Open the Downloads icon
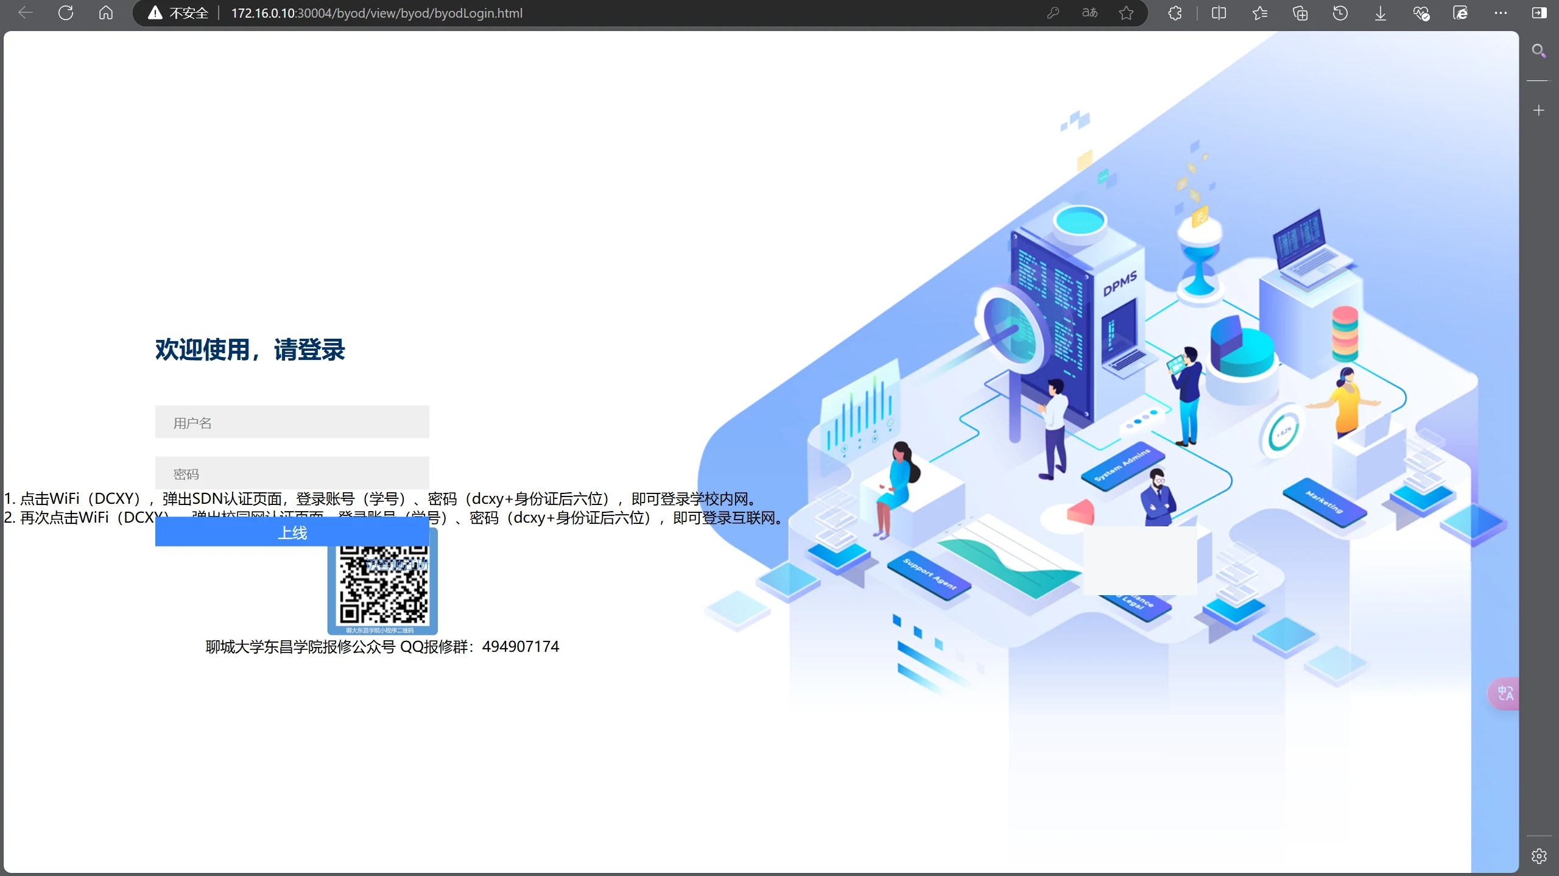This screenshot has width=1559, height=876. pyautogui.click(x=1380, y=13)
